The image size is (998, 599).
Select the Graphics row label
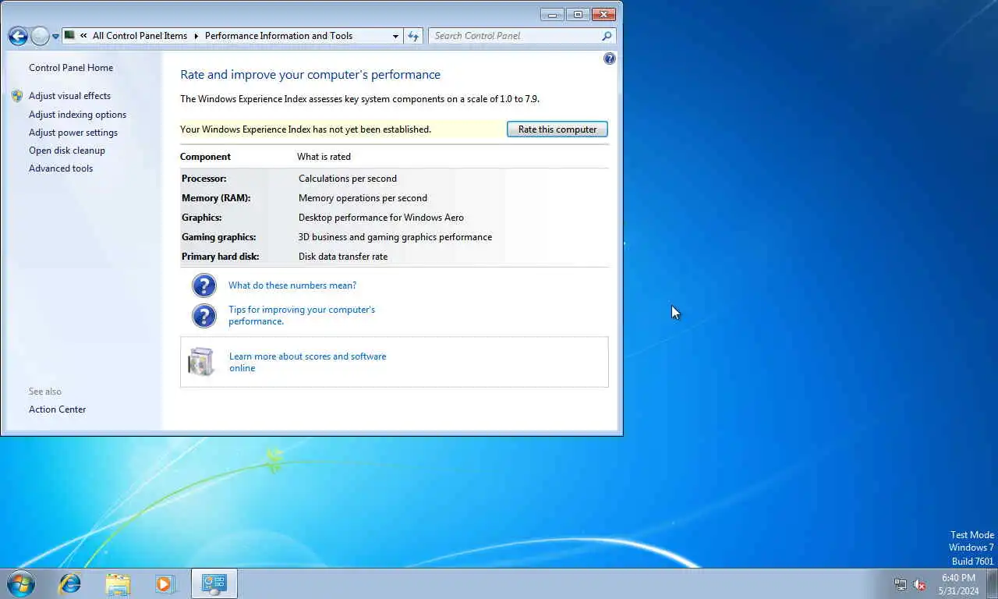pyautogui.click(x=202, y=218)
